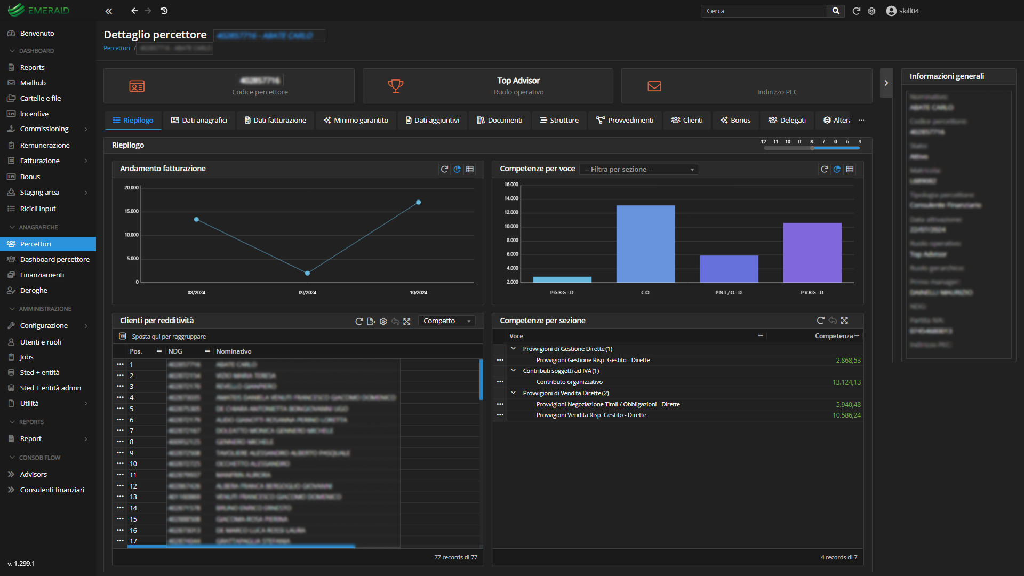Image resolution: width=1024 pixels, height=576 pixels.
Task: Open the skill04 user account menu
Action: click(x=902, y=11)
